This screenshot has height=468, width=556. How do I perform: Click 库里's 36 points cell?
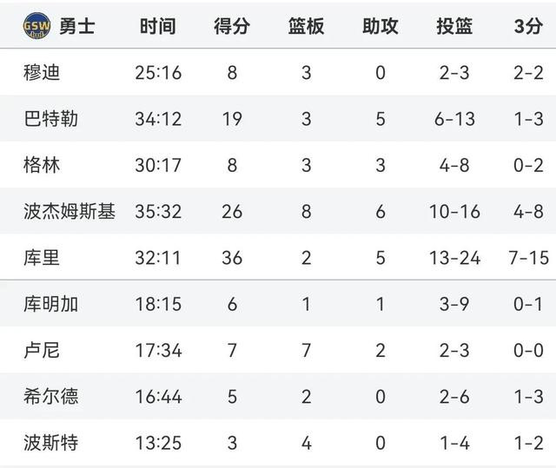tap(232, 258)
